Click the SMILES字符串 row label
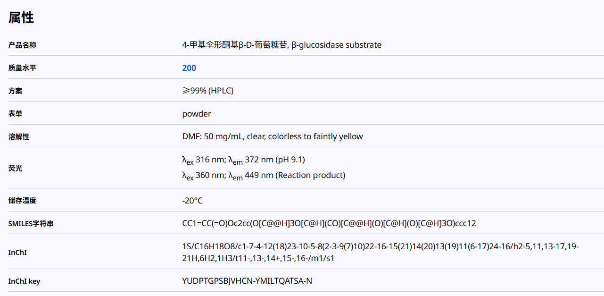Viewport: 604px width, 296px height. pos(31,223)
